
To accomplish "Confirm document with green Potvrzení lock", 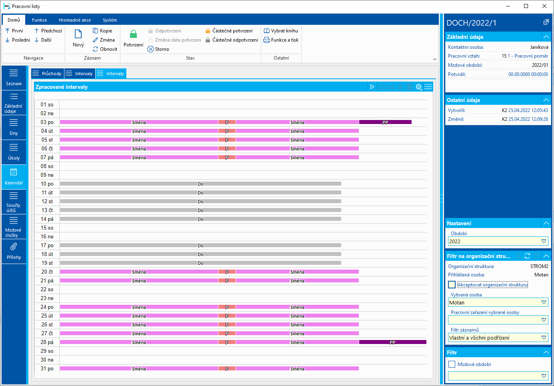I will (x=133, y=38).
